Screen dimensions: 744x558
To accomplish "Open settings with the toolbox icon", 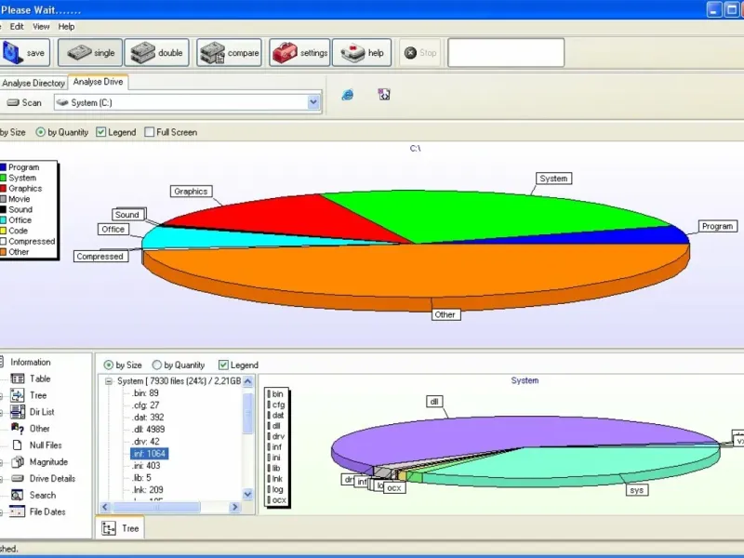I will tap(299, 53).
